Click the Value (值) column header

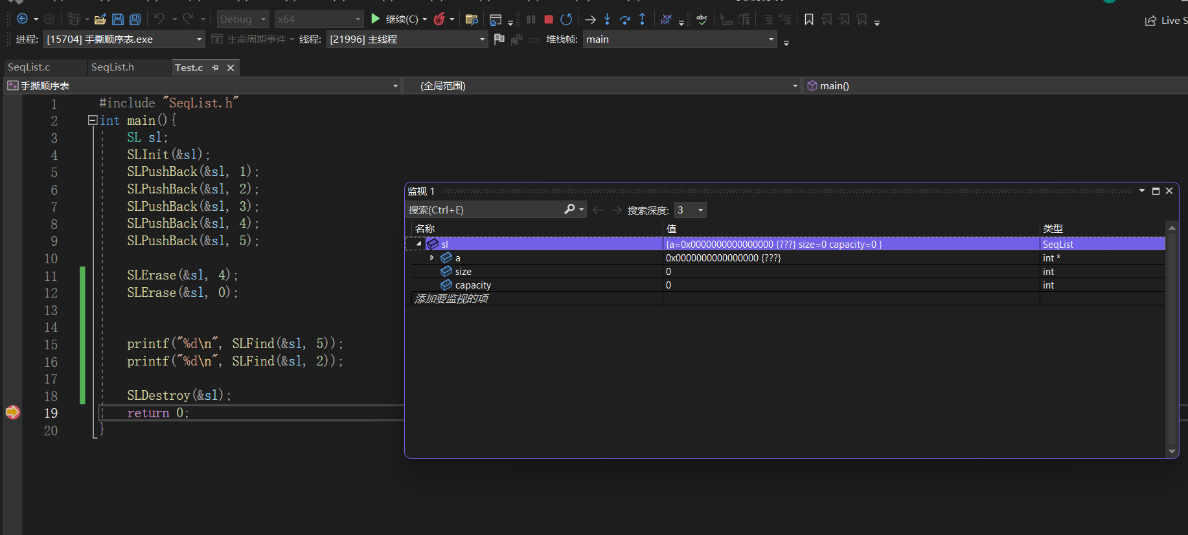(x=851, y=228)
